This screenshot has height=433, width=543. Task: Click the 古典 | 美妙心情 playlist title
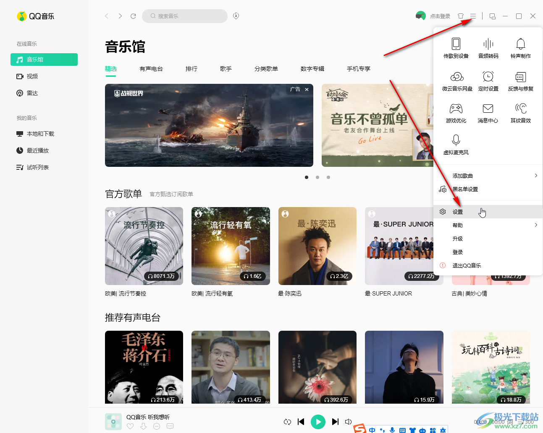coord(470,293)
